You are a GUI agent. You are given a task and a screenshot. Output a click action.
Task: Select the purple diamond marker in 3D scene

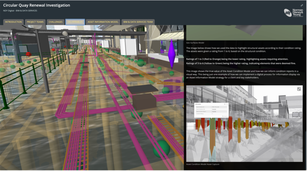pyautogui.click(x=172, y=54)
